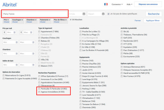Select Près De La Plage checkbox
The image size is (164, 110).
(x=81, y=34)
